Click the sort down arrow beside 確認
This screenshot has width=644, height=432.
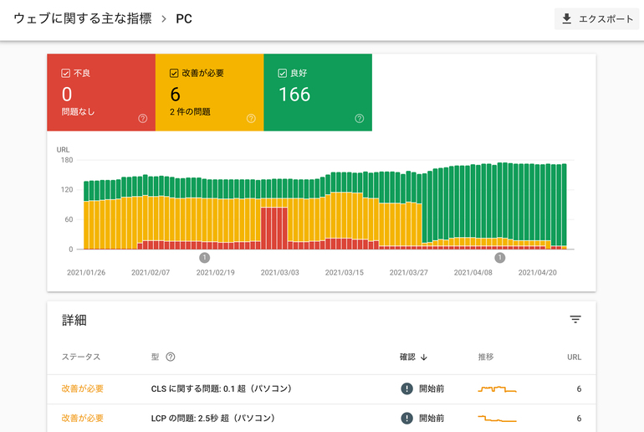(x=424, y=357)
